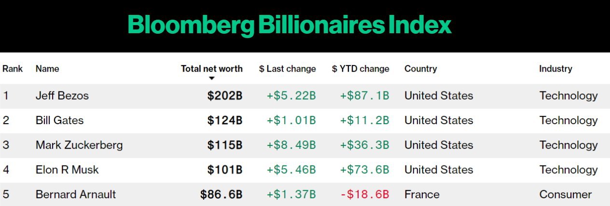The width and height of the screenshot is (610, 206).
Task: Click the Consumer industry entry
Action: click(x=565, y=194)
